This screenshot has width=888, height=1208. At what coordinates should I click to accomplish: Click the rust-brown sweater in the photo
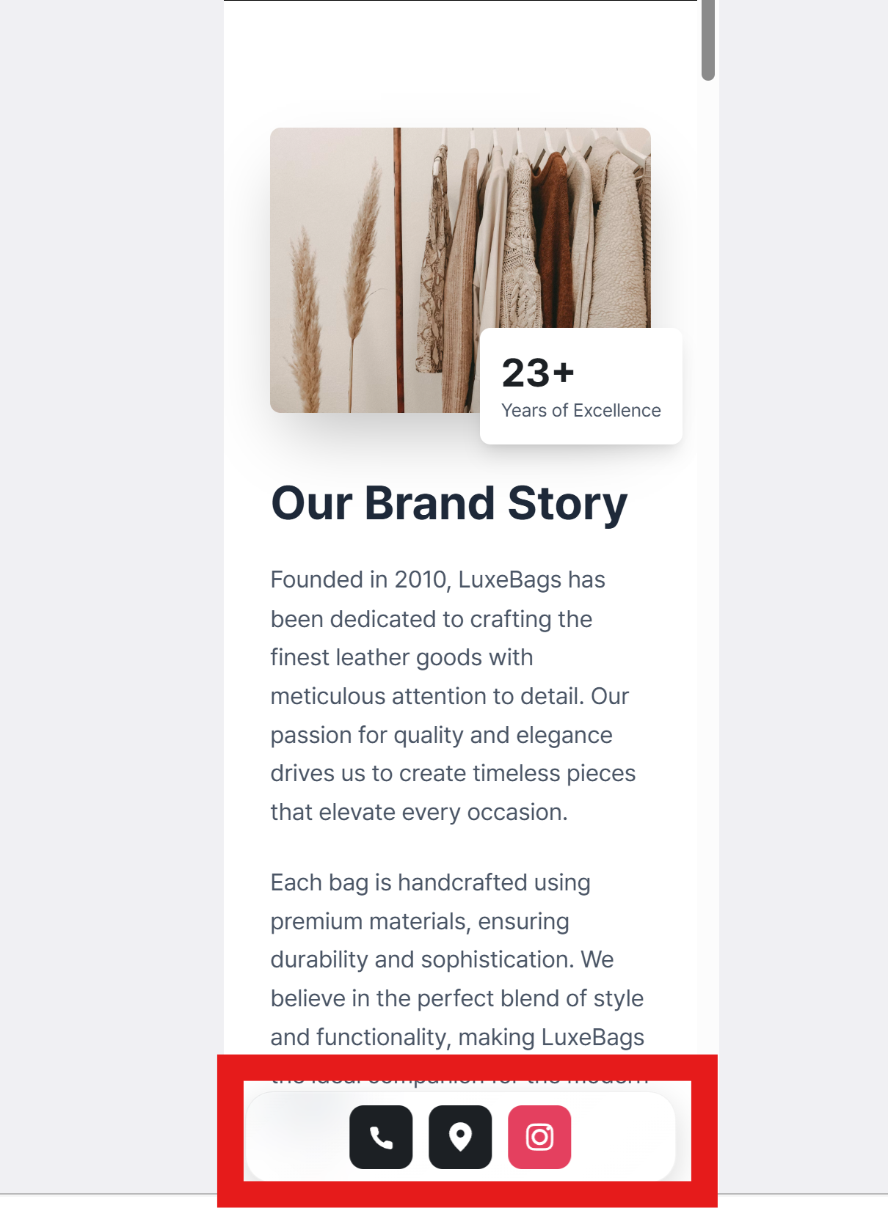[554, 235]
